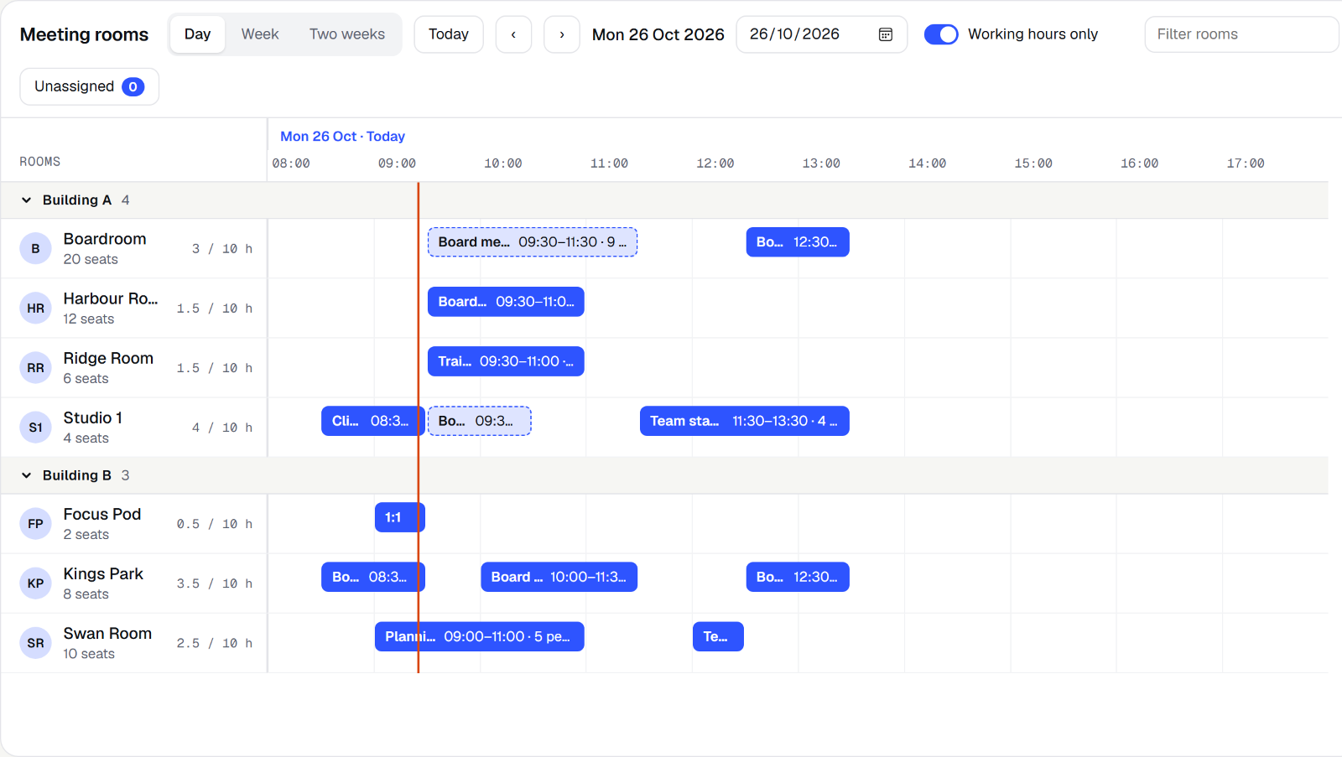
Task: Open the calendar picker icon in date field
Action: (x=885, y=34)
